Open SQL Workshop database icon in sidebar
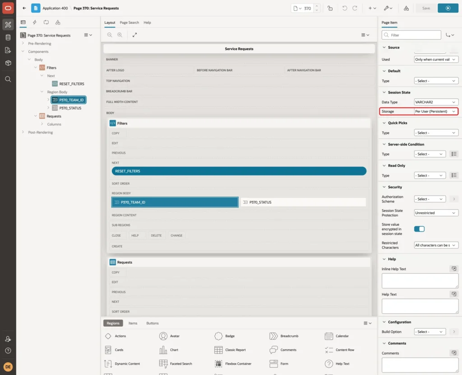This screenshot has width=462, height=375. click(x=8, y=37)
